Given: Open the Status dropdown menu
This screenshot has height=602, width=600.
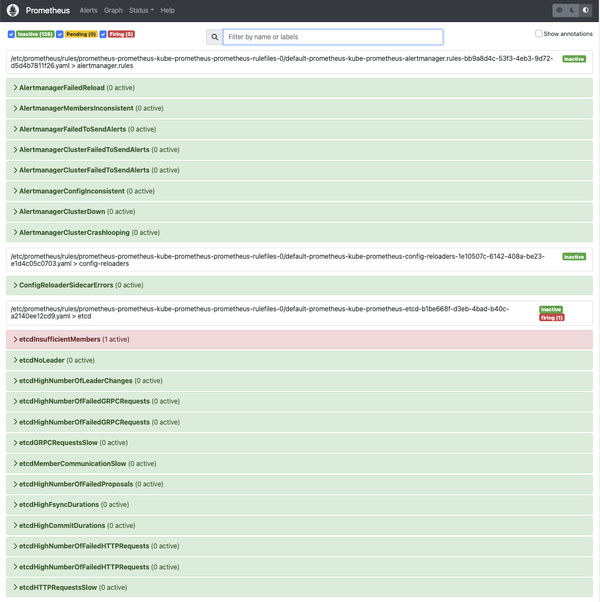Looking at the screenshot, I should [x=141, y=11].
